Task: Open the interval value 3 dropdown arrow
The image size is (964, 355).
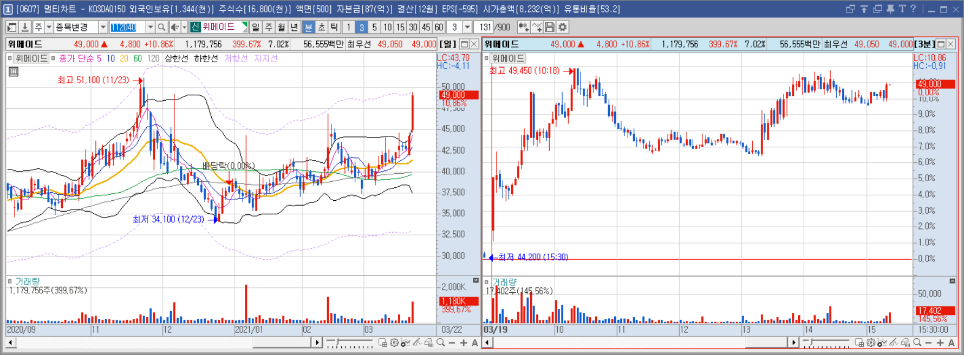Action: pos(467,27)
